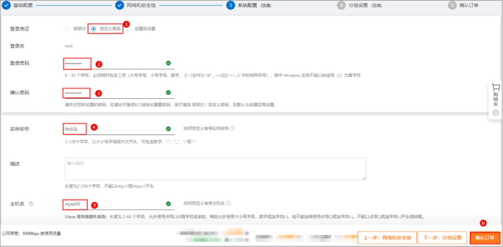The image size is (503, 247).
Task: Click green checkmark beside 登录密码 field
Action: 168,63
